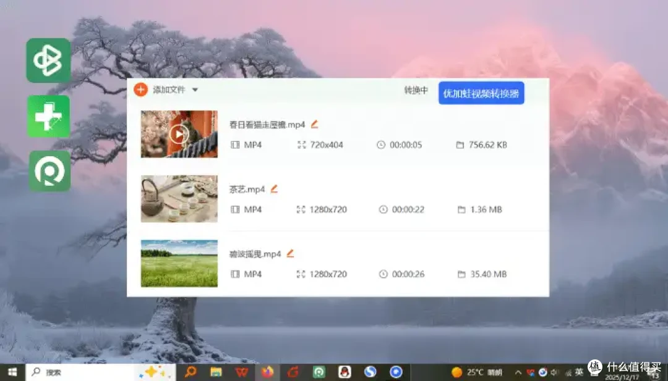Rename 碧波摇曳.mp4 with its pencil icon
This screenshot has width=668, height=381.
click(290, 253)
